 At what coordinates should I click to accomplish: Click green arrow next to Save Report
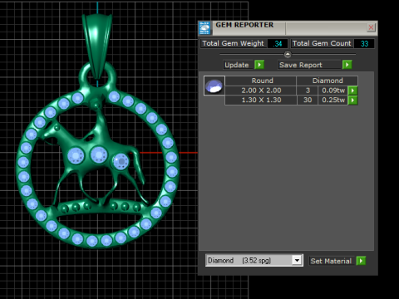click(347, 65)
